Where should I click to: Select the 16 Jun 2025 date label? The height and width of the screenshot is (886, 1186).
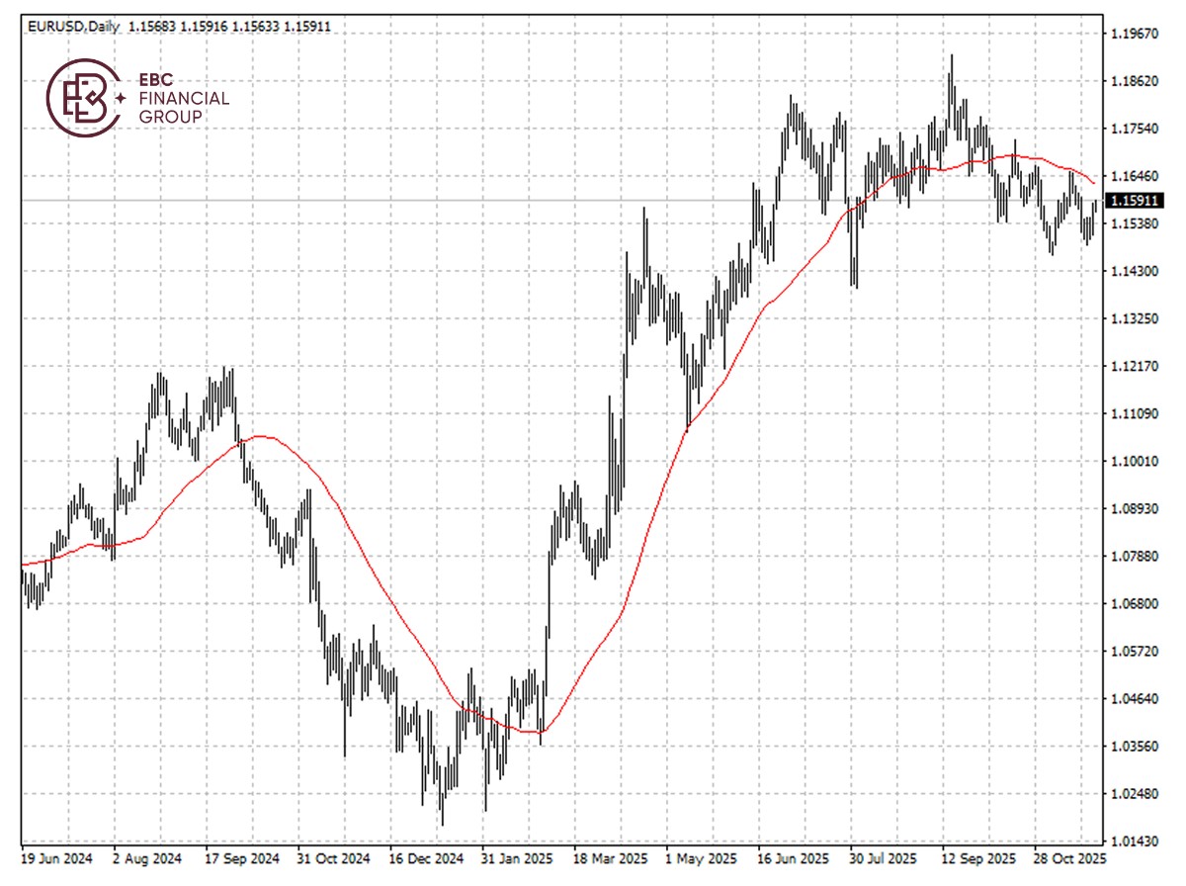793,857
